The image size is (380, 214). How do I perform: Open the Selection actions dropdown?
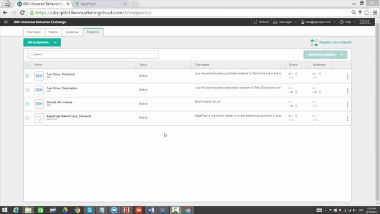[x=325, y=55]
